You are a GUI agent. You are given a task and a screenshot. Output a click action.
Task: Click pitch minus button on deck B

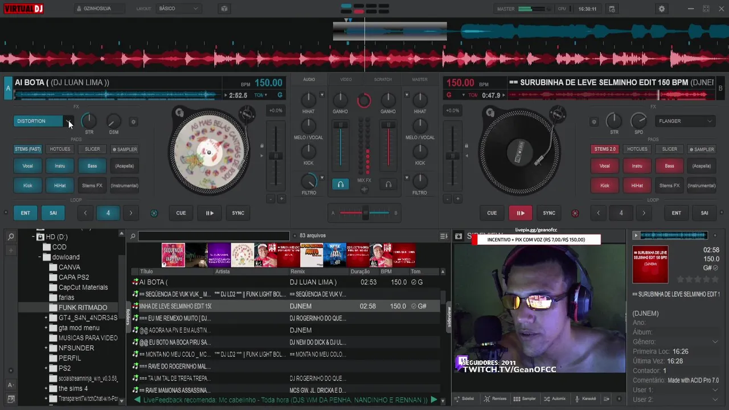pos(448,199)
